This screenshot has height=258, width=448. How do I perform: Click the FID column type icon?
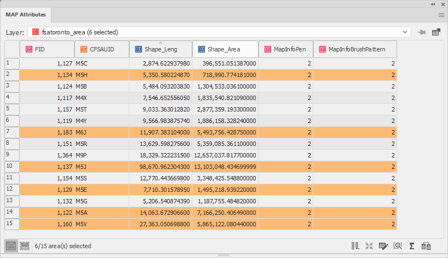[29, 49]
